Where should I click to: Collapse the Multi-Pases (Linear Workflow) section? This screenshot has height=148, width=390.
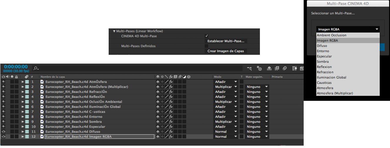[x=114, y=31]
